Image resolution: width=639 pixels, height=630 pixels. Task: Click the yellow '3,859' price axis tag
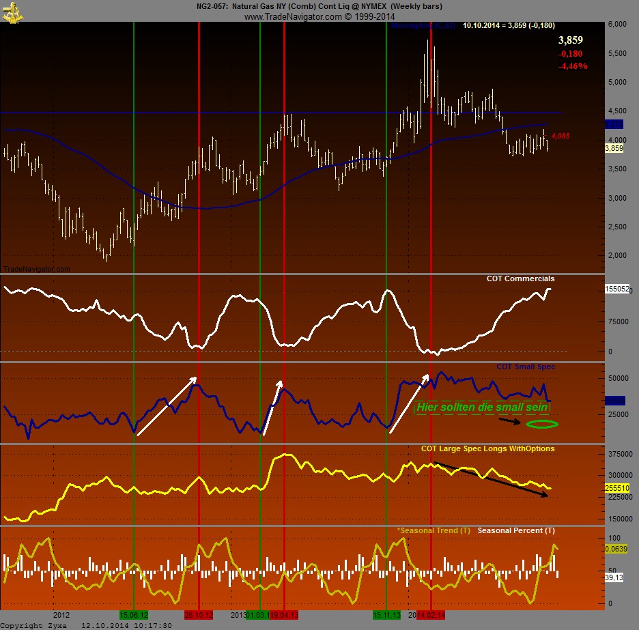coord(614,148)
